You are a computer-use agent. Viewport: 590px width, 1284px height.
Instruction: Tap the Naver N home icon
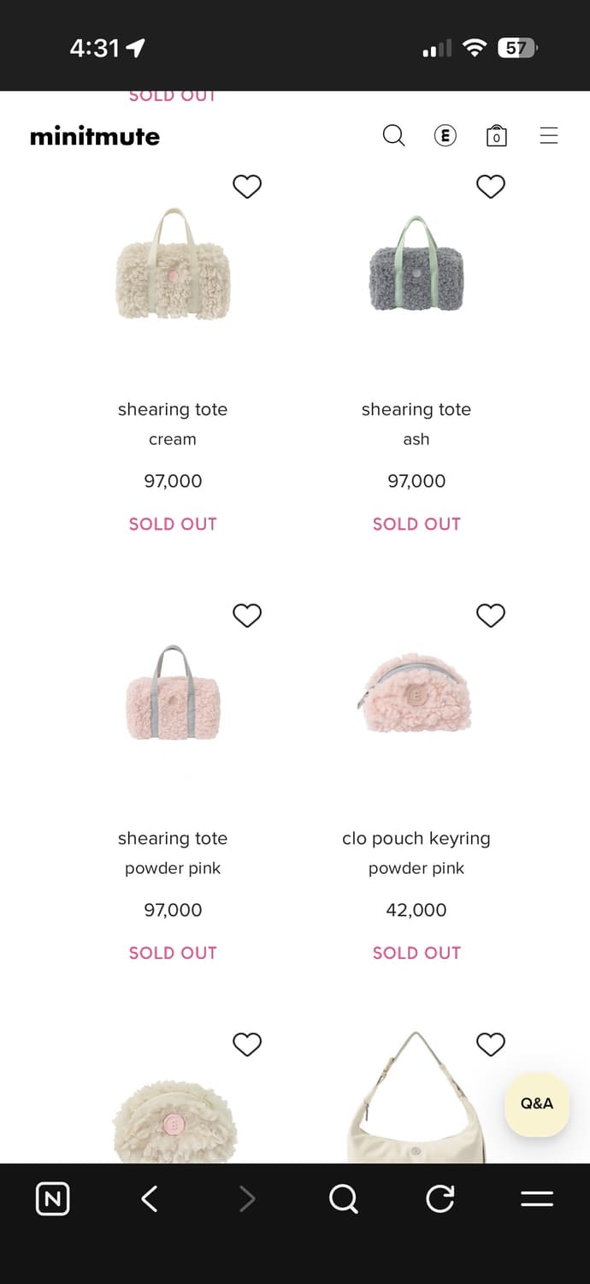point(53,1199)
